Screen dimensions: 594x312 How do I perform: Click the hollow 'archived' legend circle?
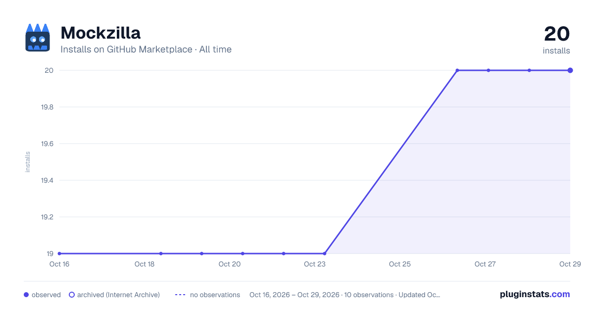(x=72, y=295)
